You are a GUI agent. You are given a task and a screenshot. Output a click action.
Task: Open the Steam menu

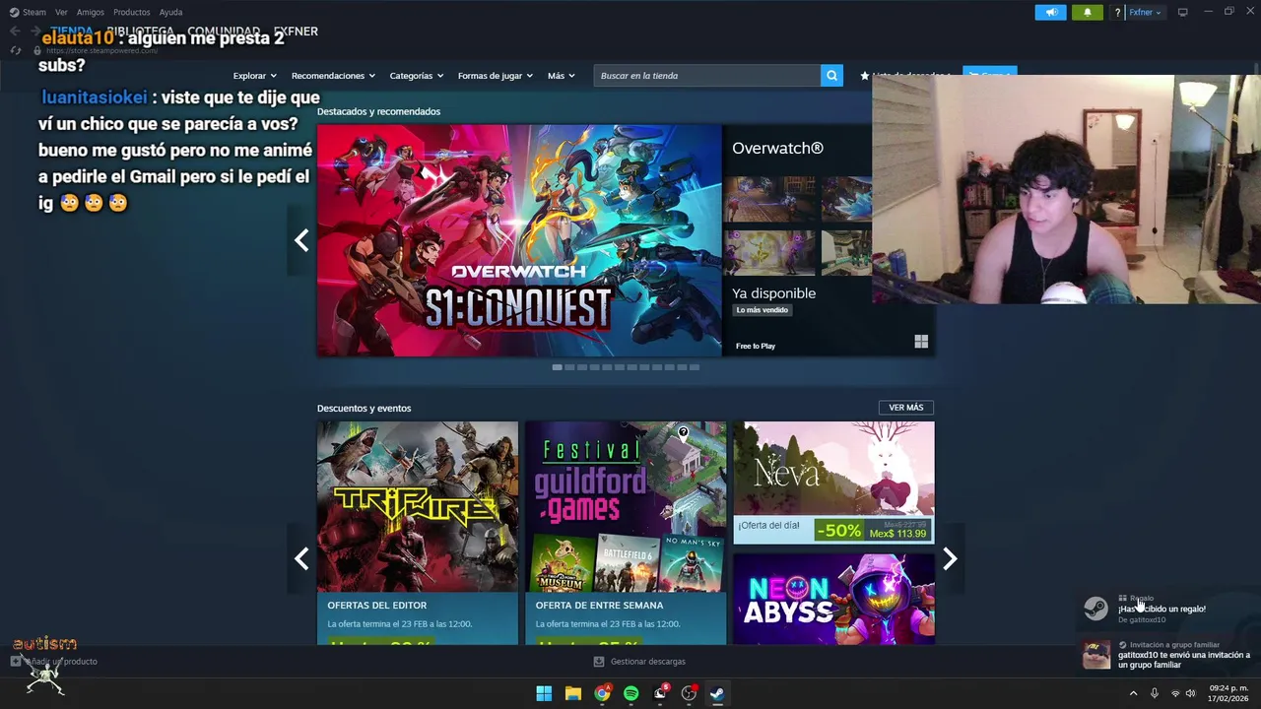[x=28, y=12]
